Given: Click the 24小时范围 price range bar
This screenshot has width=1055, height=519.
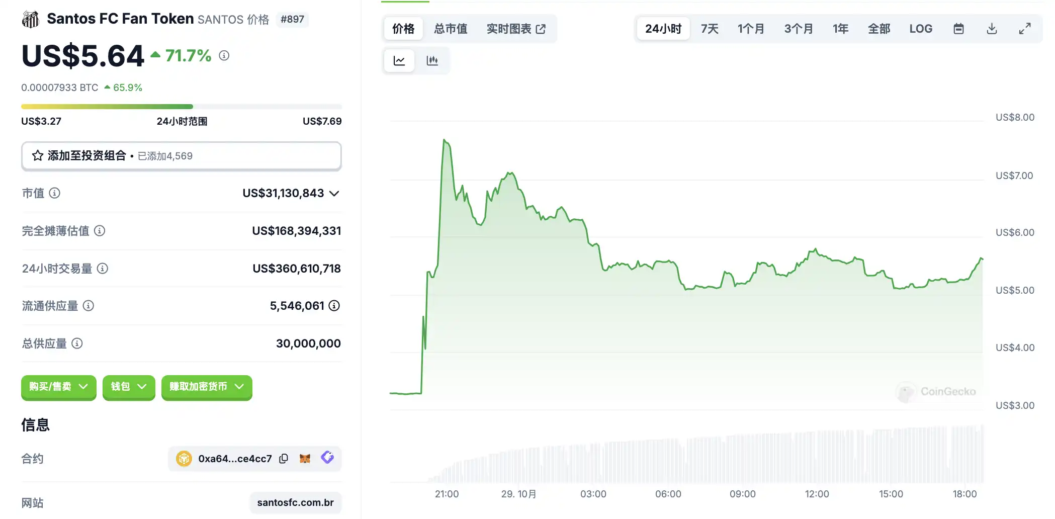Looking at the screenshot, I should (181, 107).
